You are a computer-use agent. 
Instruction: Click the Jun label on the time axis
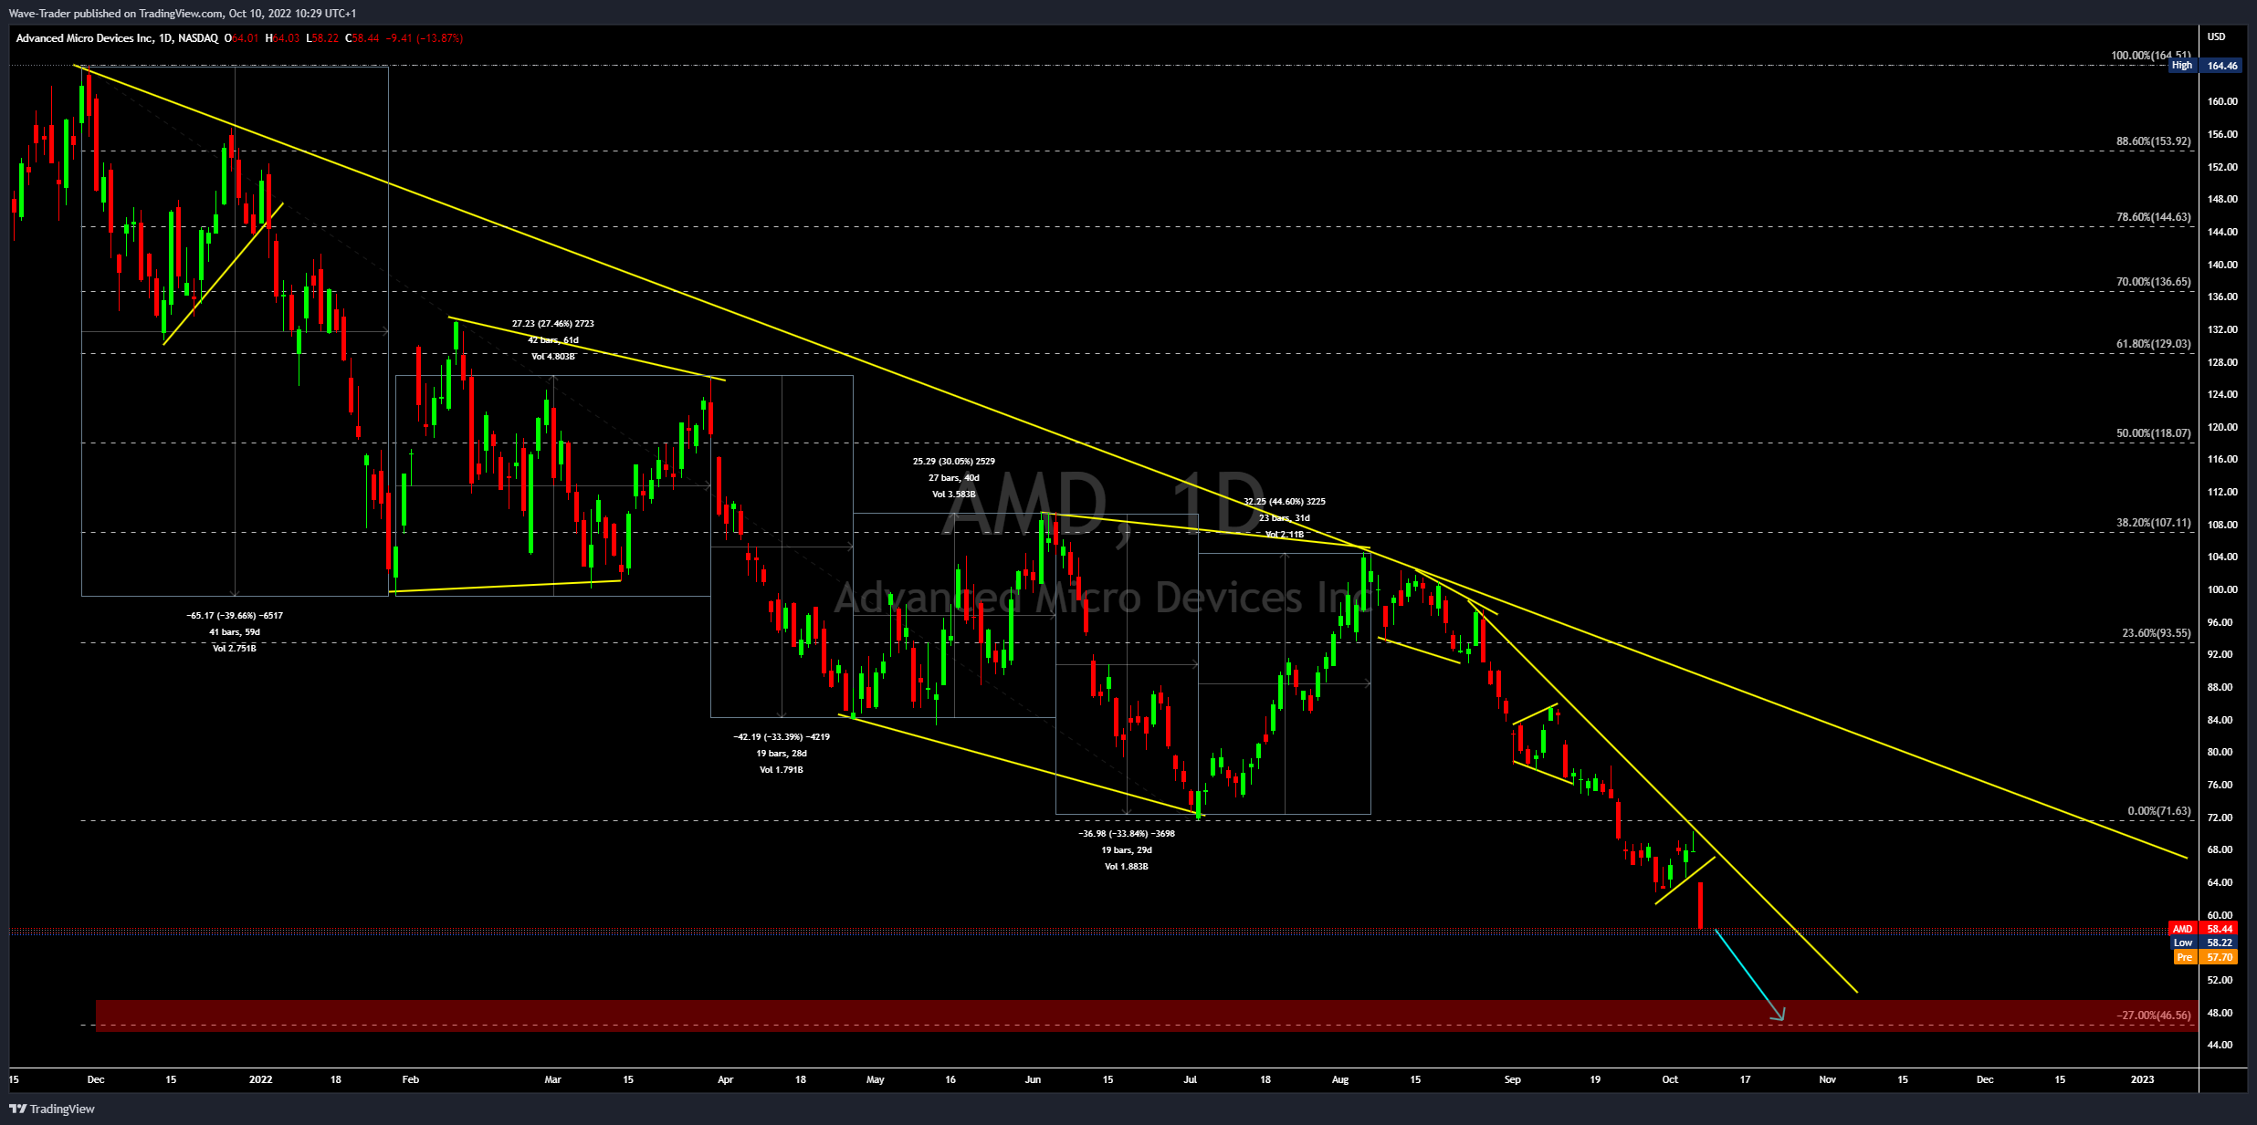(x=1033, y=1079)
